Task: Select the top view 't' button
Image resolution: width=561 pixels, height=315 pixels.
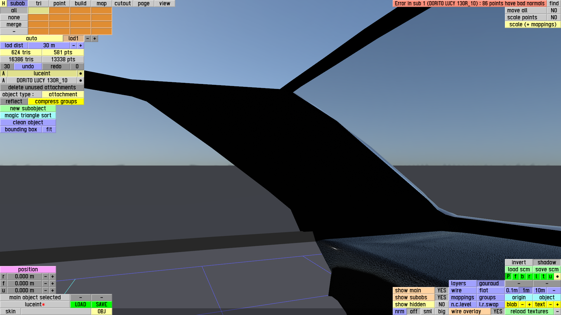Action: (543, 276)
